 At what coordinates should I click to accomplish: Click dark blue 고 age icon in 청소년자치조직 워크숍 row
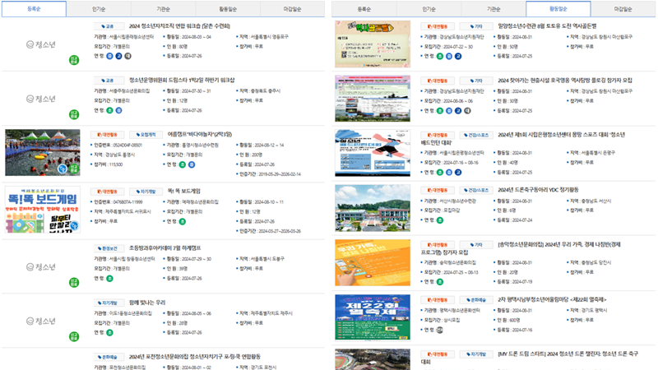[118, 56]
